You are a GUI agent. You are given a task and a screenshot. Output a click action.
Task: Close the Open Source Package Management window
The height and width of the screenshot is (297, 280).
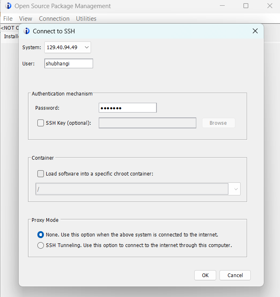tap(270, 6)
